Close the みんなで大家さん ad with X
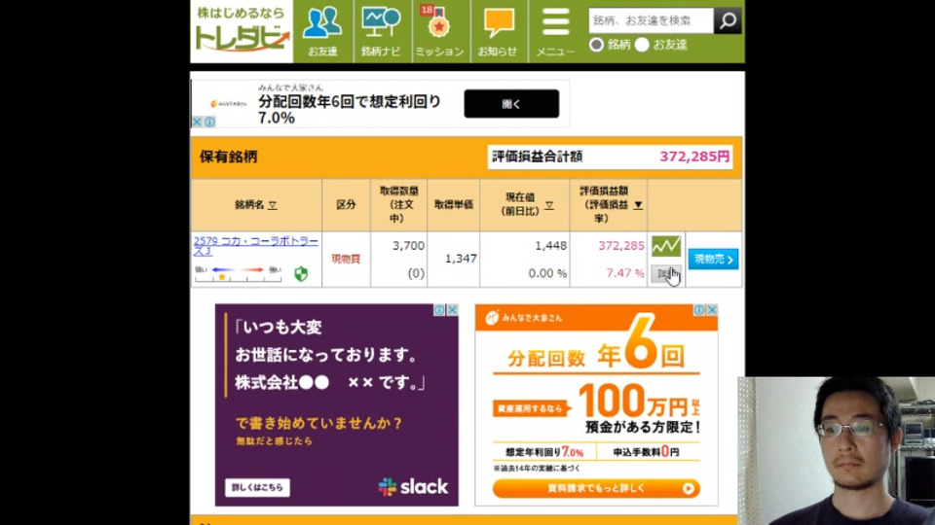This screenshot has width=935, height=525. pyautogui.click(x=712, y=310)
